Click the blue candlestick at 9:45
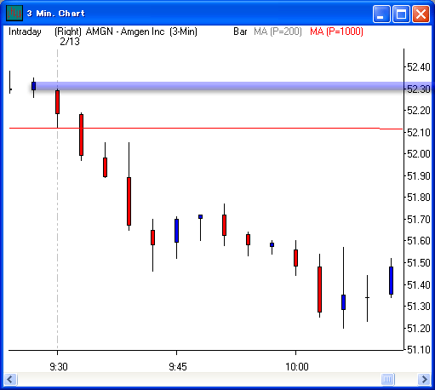 (176, 231)
